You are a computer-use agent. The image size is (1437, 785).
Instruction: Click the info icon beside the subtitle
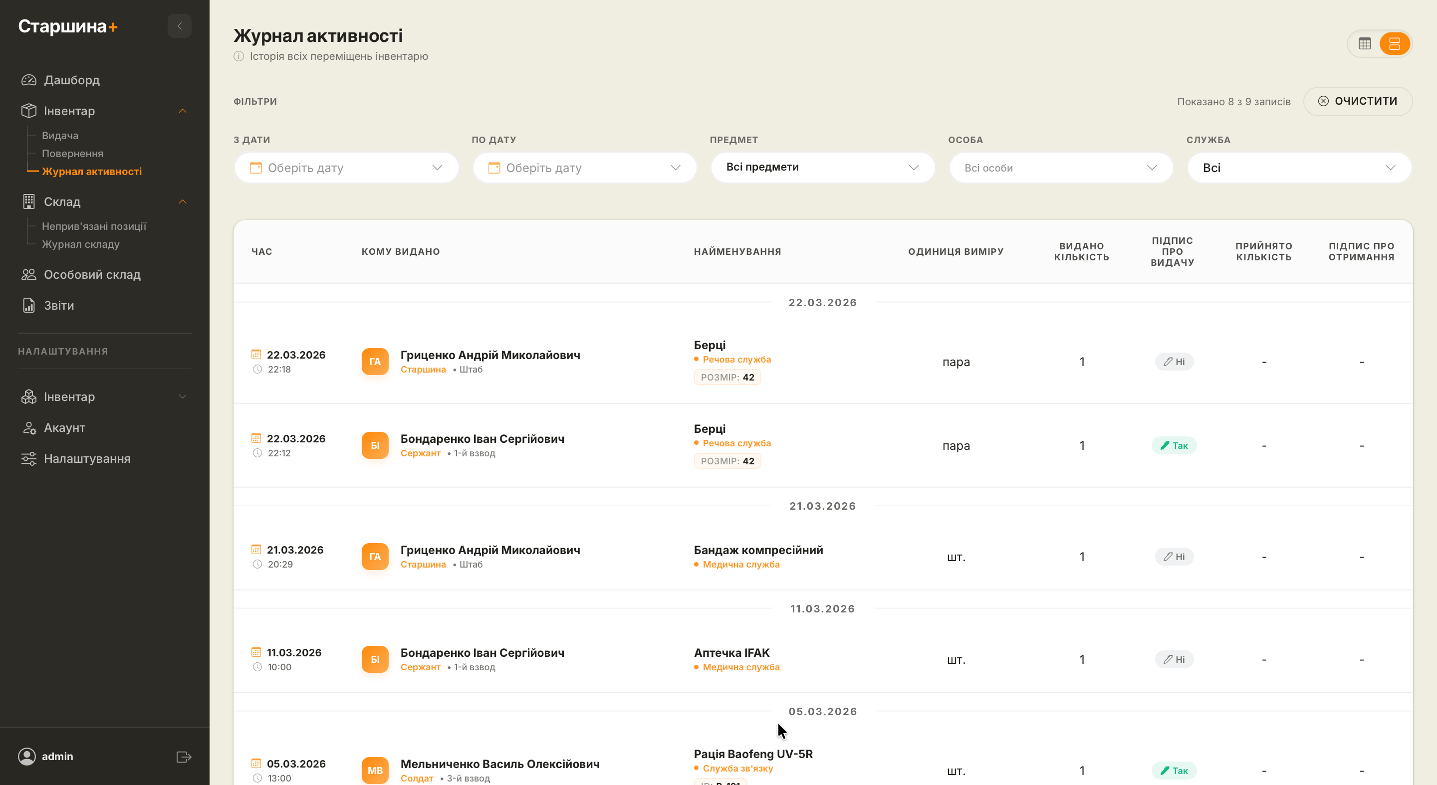[x=239, y=56]
